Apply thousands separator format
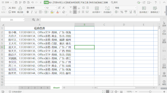Viewport: 167px width, 93px height. tap(126, 12)
